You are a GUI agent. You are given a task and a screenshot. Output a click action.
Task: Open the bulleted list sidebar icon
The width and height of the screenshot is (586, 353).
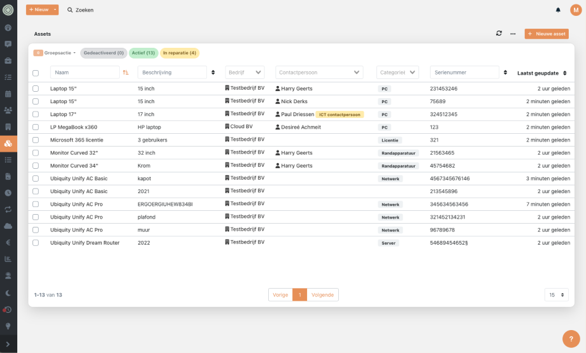(8, 160)
